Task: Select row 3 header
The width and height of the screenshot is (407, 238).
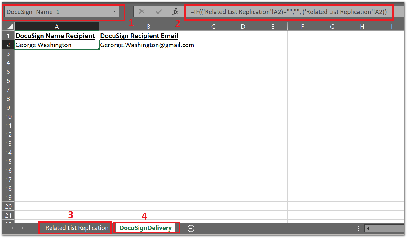Action: coord(8,54)
